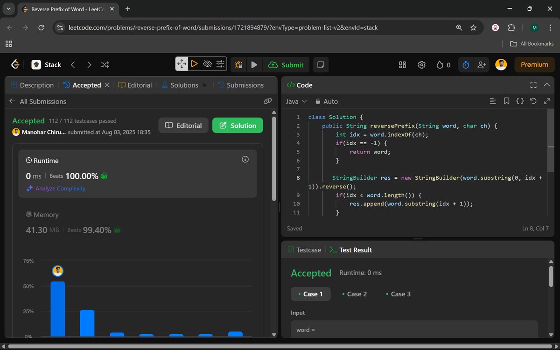Open a new browser tab
The image size is (560, 350).
(x=127, y=9)
